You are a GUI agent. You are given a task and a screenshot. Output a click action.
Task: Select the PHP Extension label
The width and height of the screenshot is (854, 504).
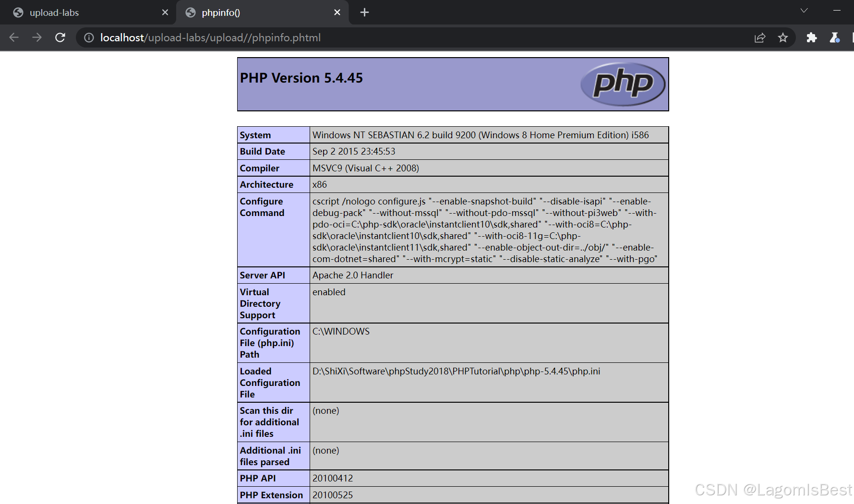pos(272,495)
